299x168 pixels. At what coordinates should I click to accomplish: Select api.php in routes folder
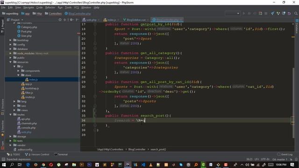click(x=24, y=119)
